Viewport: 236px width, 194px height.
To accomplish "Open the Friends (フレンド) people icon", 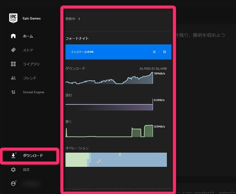I will (x=13, y=78).
